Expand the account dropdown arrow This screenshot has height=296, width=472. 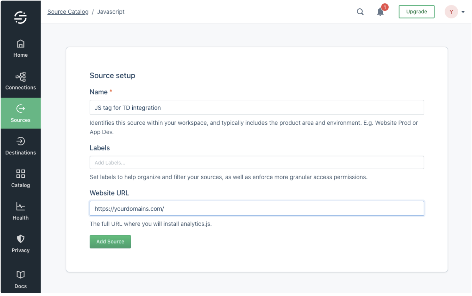(463, 12)
